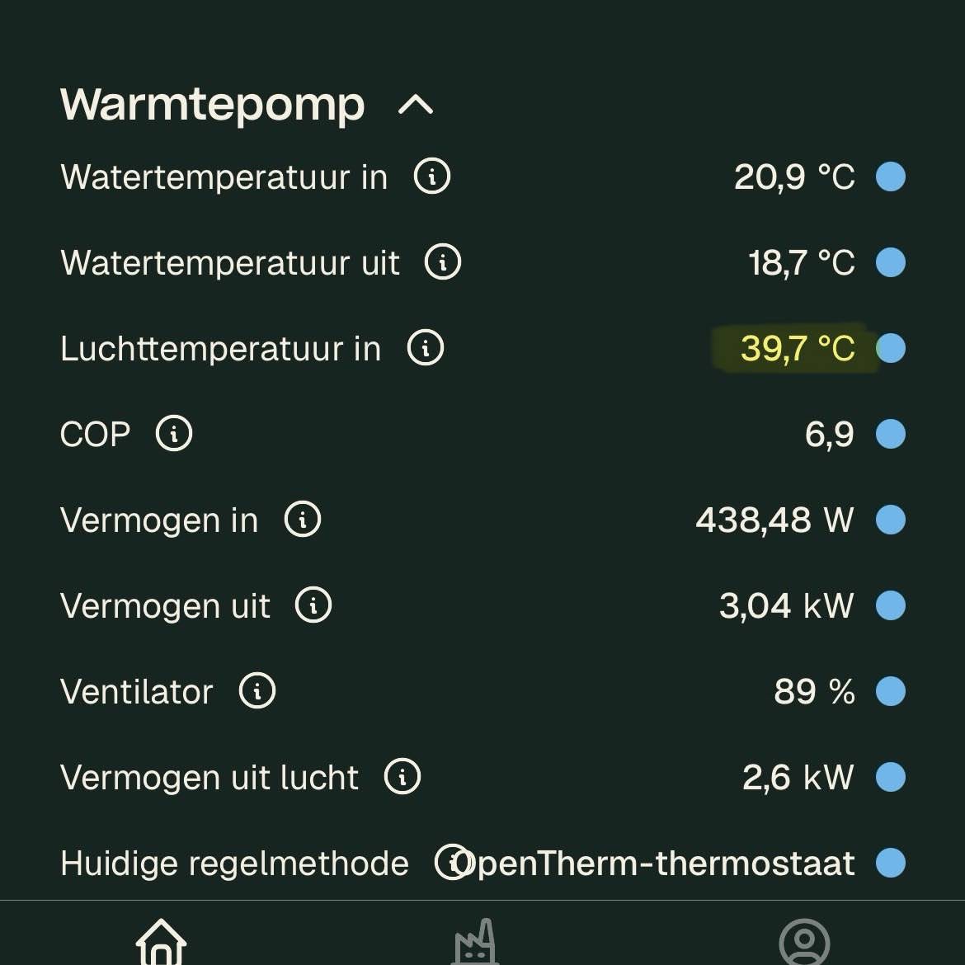Click the Warmtepomp section heading
The height and width of the screenshot is (965, 965).
pyautogui.click(x=212, y=105)
